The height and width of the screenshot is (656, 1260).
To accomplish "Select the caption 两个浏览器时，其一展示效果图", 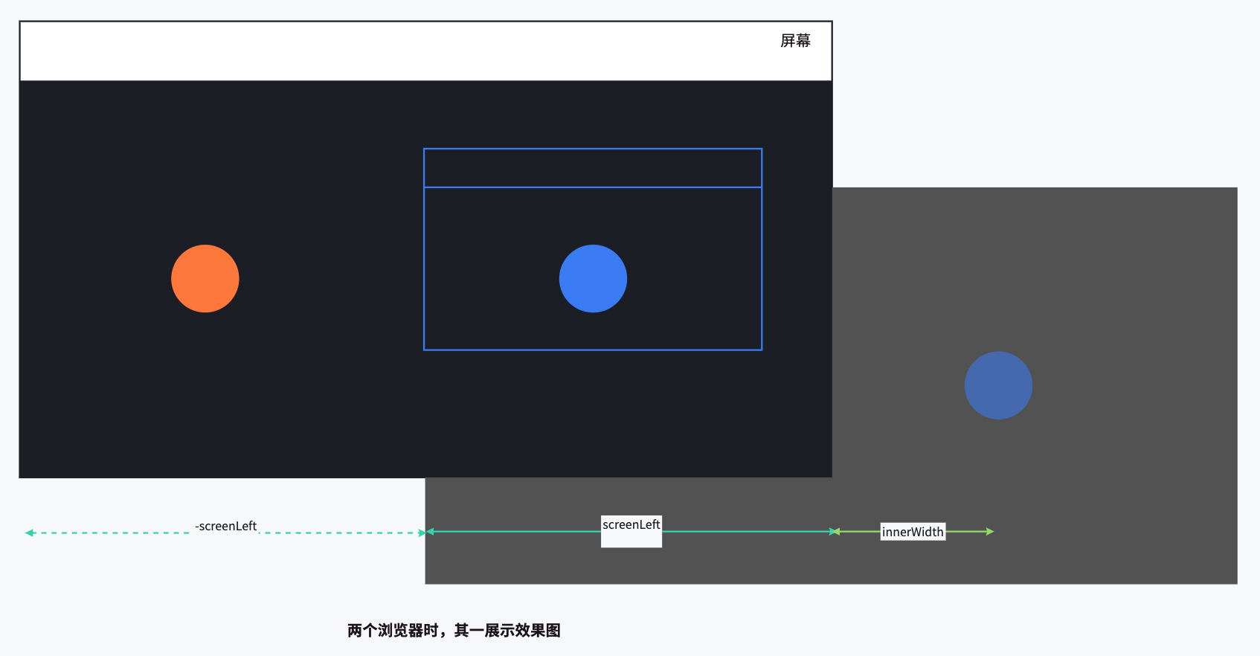I will 454,631.
